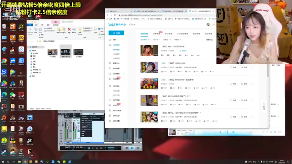The height and width of the screenshot is (164, 292).
Task: Open the more options menu on the second video row
Action: coord(252,67)
